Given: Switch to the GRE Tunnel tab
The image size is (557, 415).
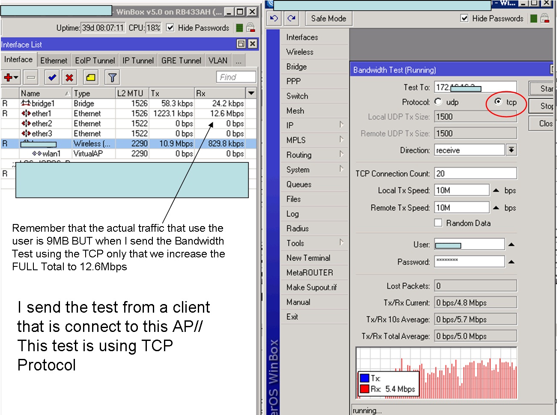Looking at the screenshot, I should click(181, 61).
